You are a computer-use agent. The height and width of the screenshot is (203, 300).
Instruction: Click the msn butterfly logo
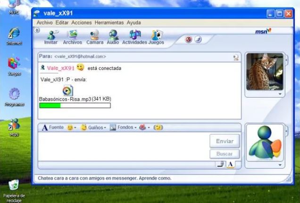(263, 31)
